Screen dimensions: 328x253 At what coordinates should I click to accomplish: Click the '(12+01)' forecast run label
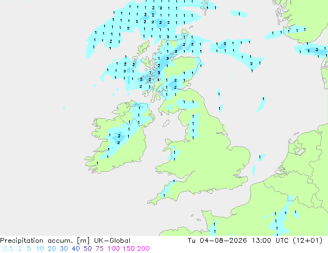(307, 241)
